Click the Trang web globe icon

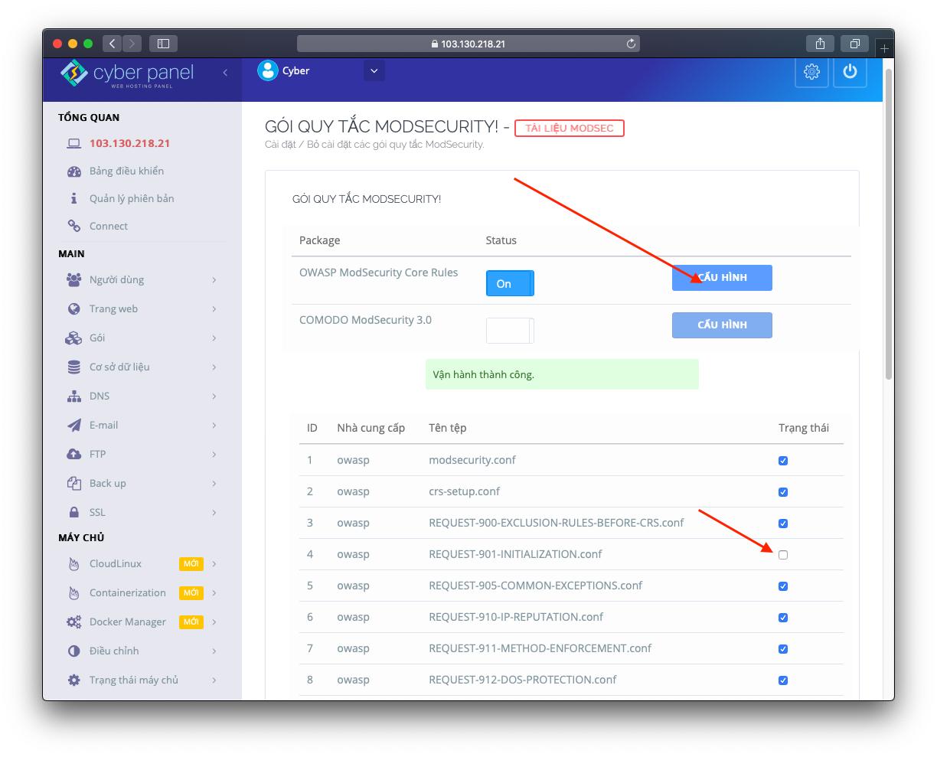[74, 309]
